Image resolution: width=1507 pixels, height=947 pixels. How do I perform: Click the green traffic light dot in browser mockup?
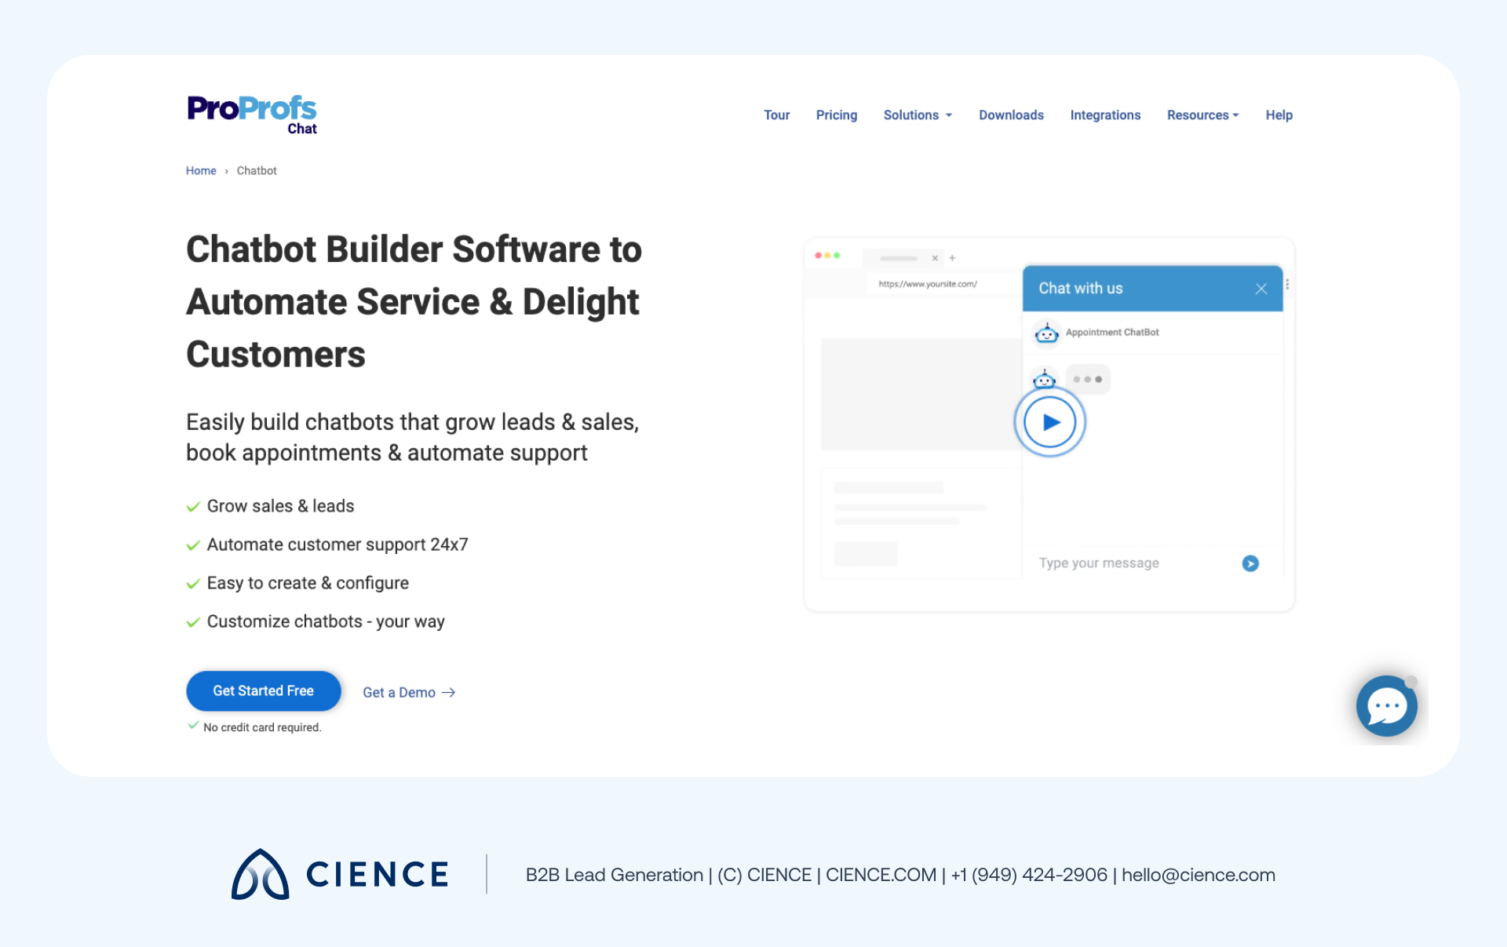[838, 256]
